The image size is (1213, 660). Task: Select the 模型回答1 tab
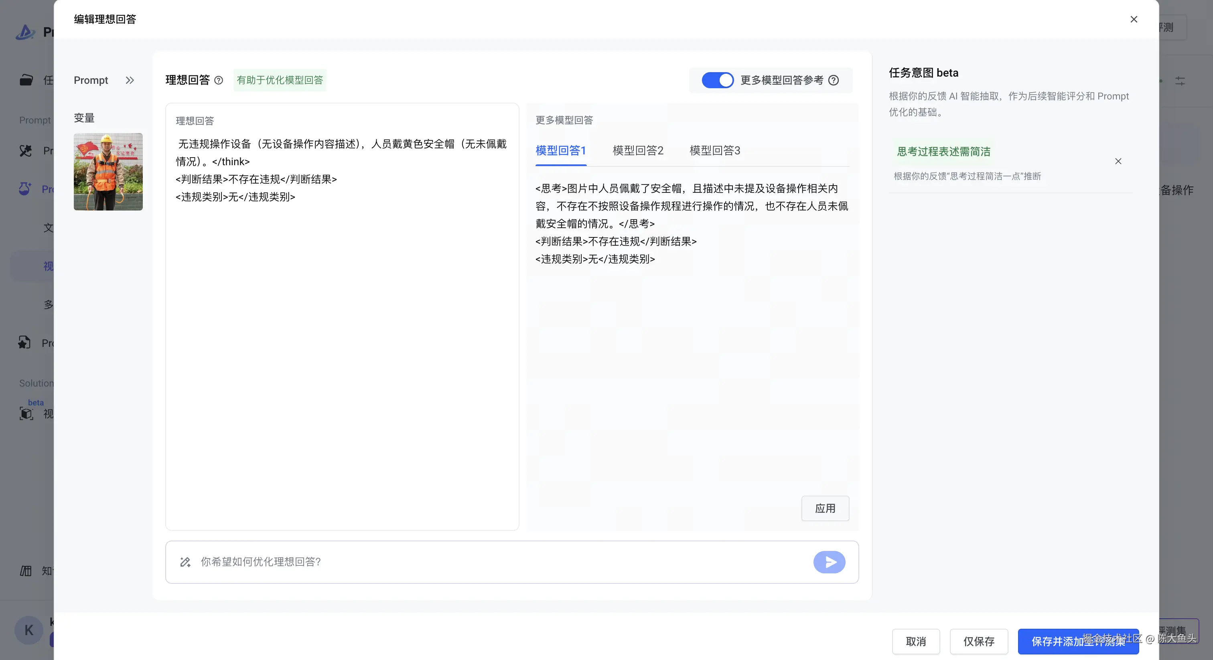[560, 151]
